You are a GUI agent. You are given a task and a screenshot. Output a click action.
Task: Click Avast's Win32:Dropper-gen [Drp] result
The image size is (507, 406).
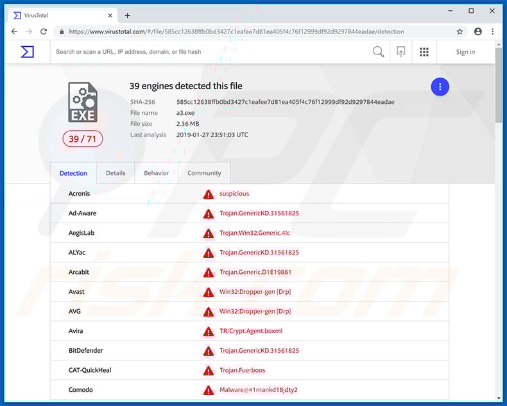[x=255, y=292]
